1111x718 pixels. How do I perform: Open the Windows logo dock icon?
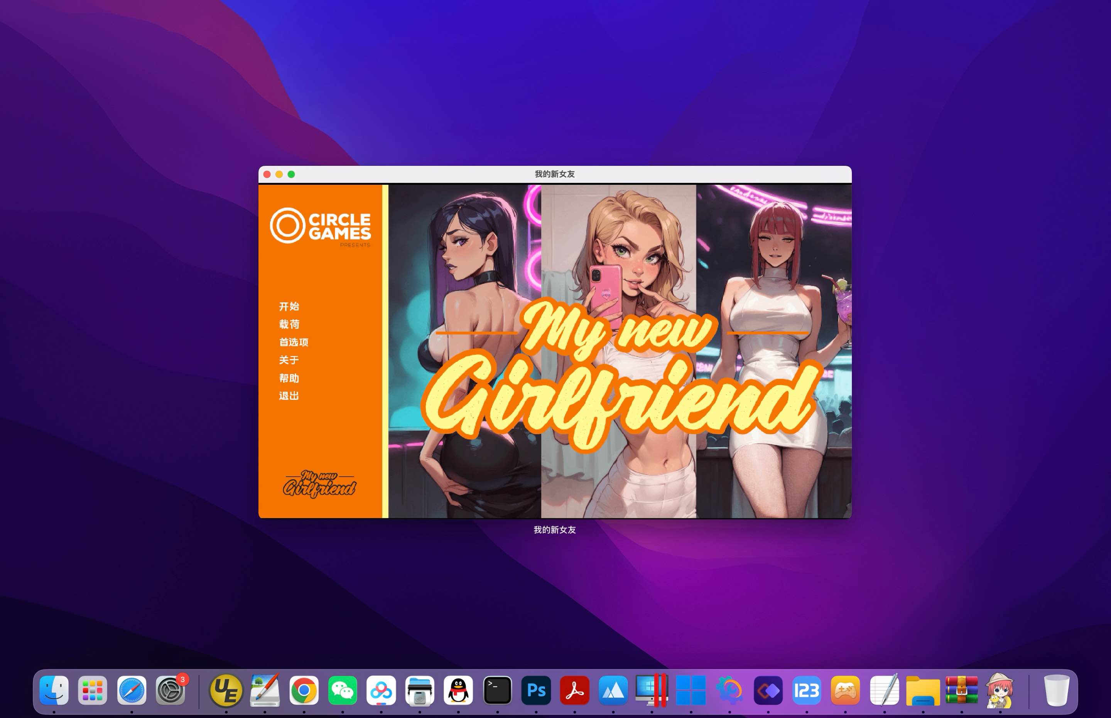[x=691, y=690]
